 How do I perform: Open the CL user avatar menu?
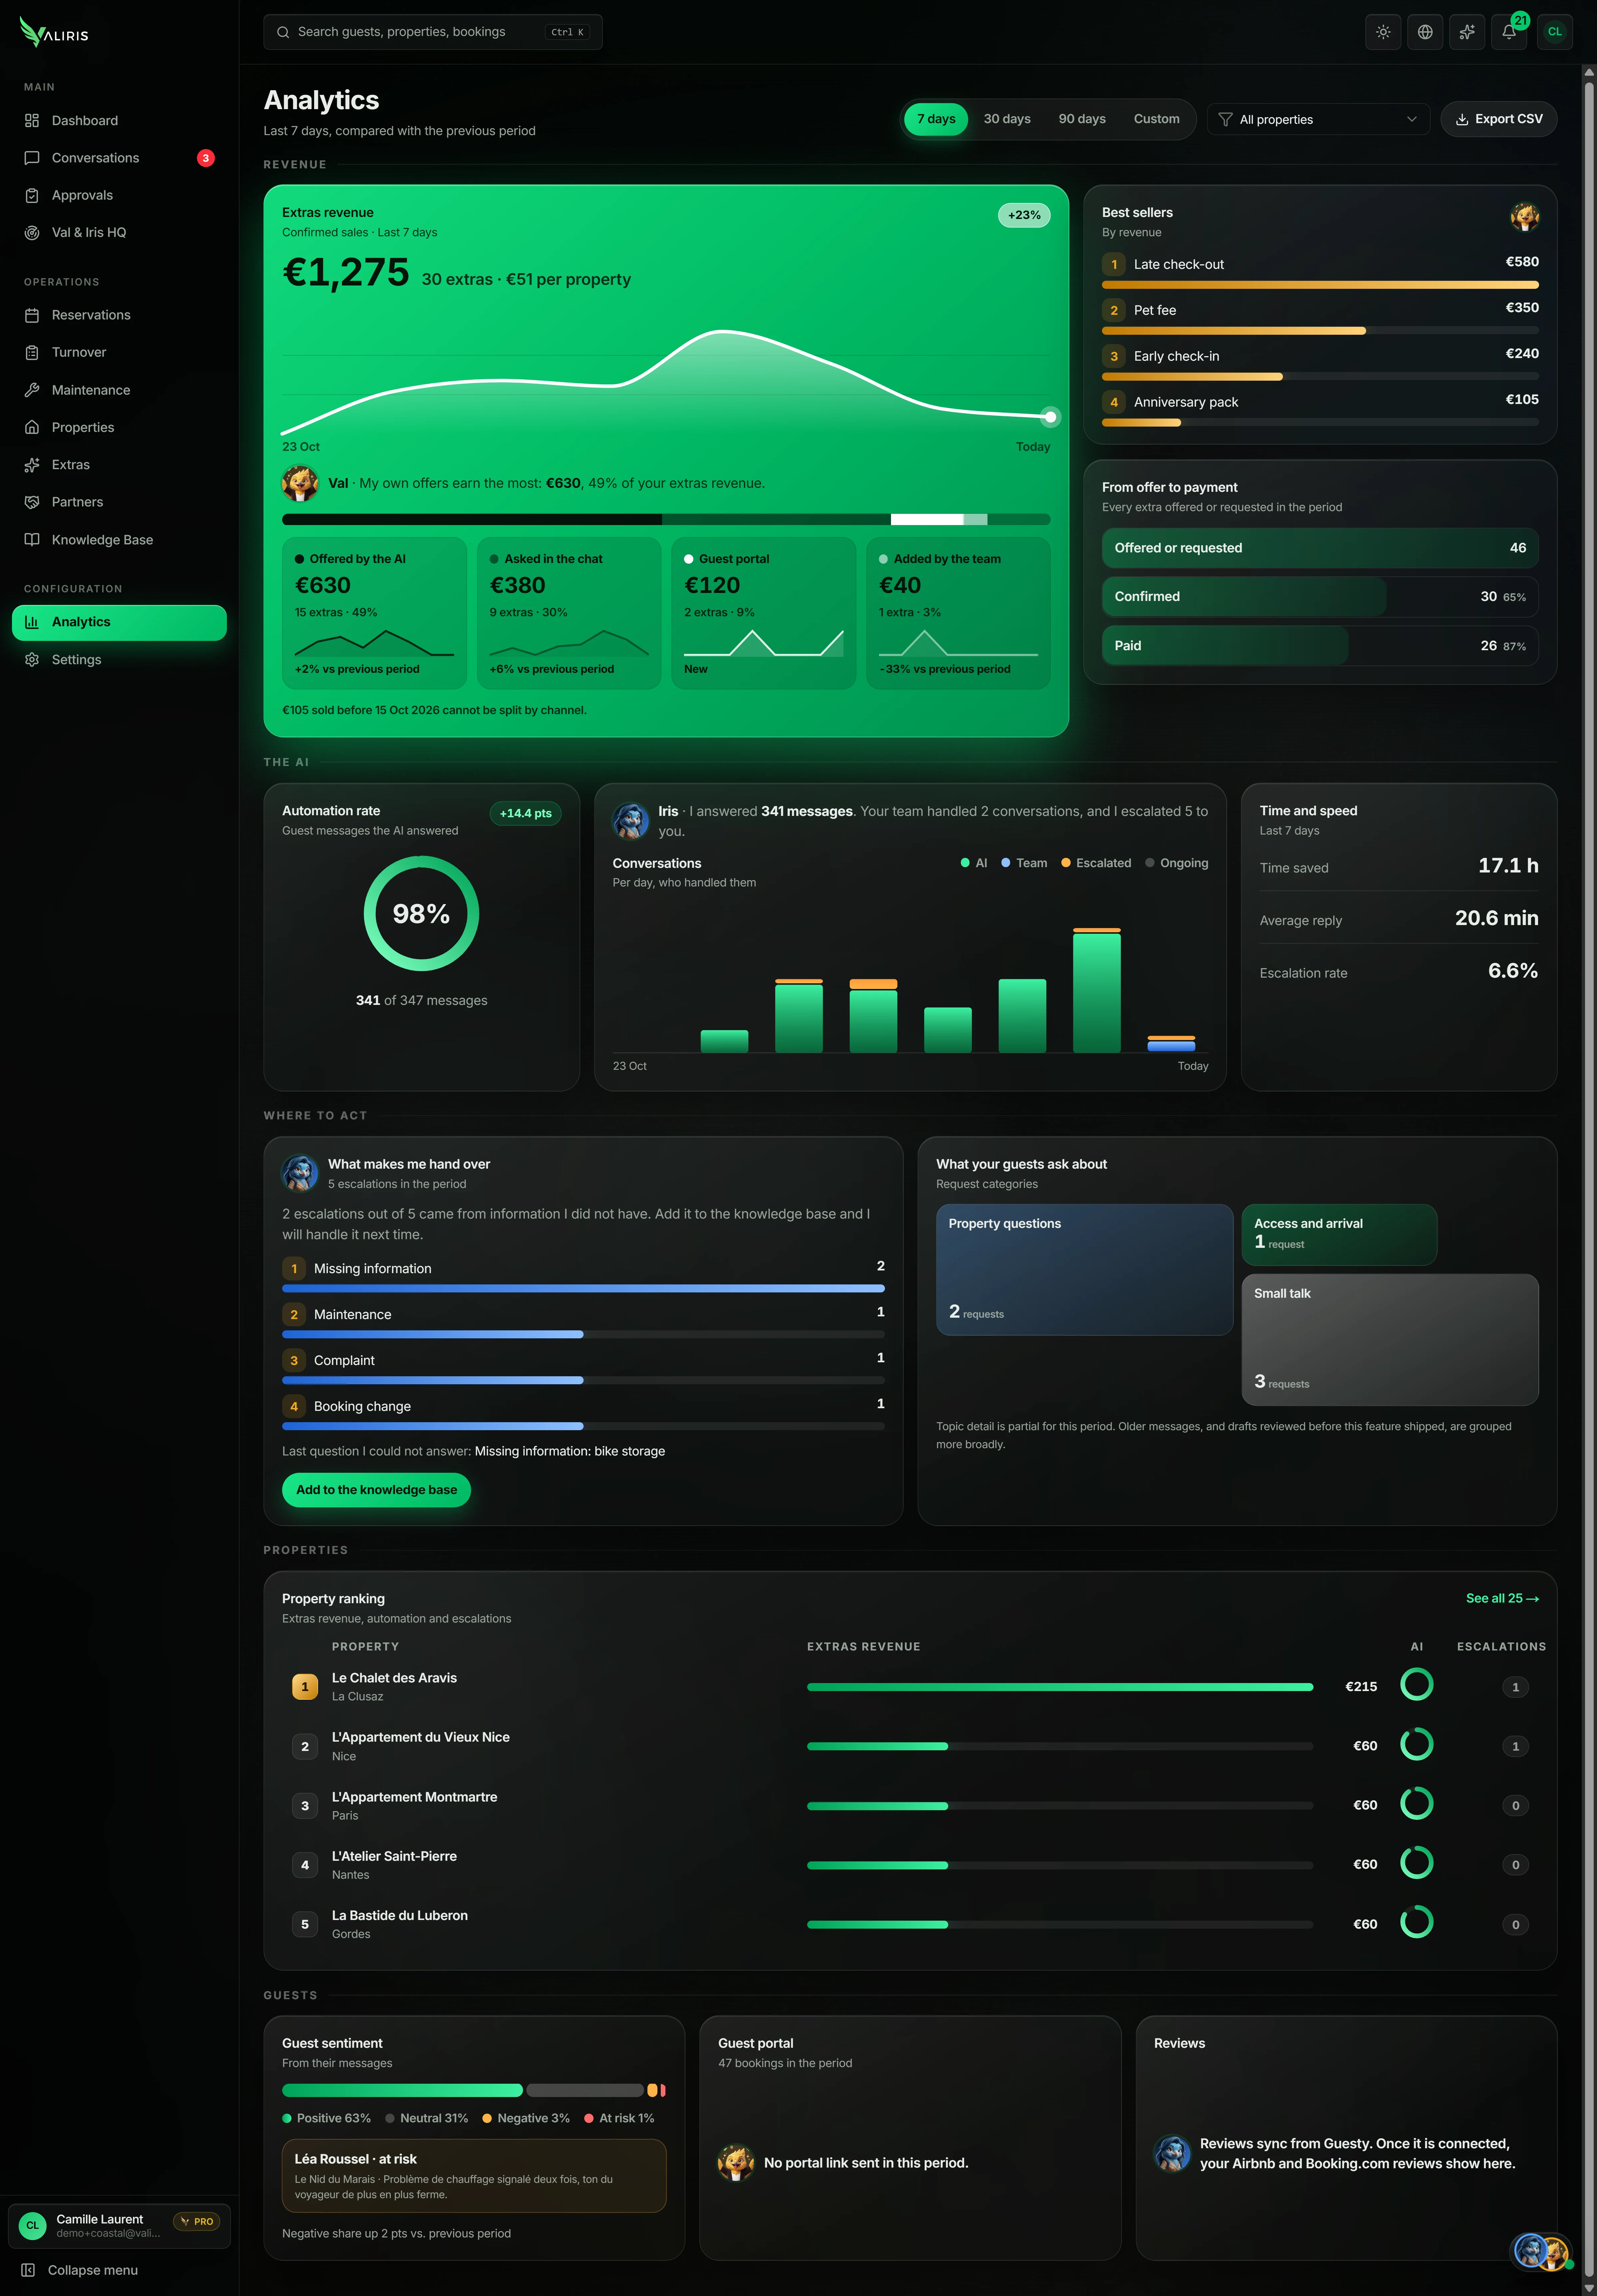pyautogui.click(x=1555, y=32)
